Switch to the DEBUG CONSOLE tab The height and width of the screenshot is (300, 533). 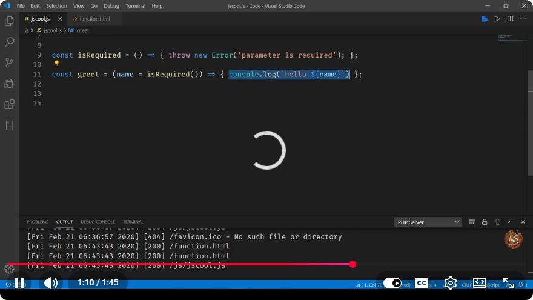(98, 222)
